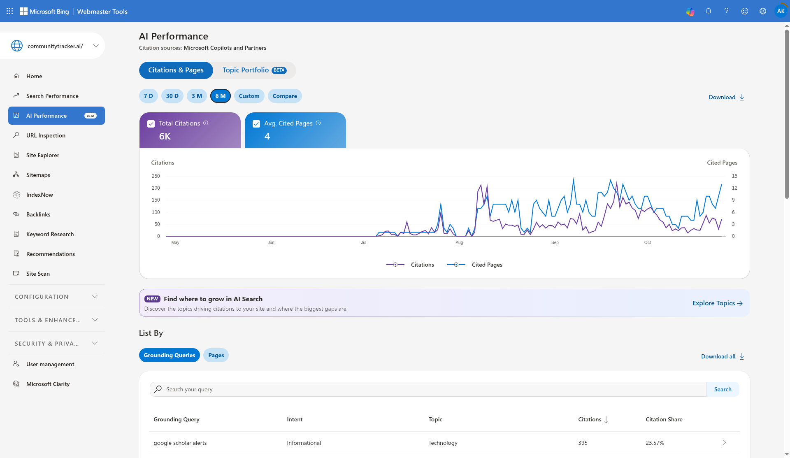The width and height of the screenshot is (790, 458).
Task: Click the info icon beside Total Citations
Action: 206,123
